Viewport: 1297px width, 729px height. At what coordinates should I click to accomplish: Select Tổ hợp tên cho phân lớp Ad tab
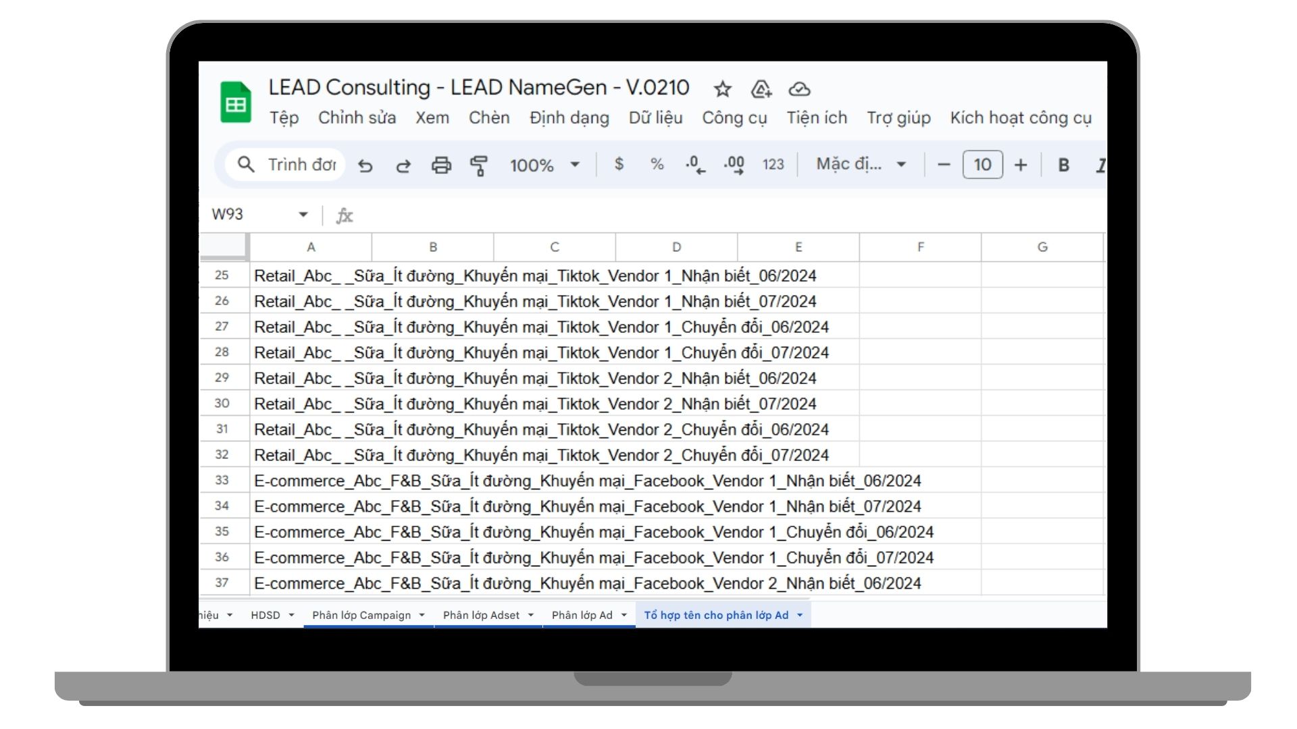(x=716, y=615)
